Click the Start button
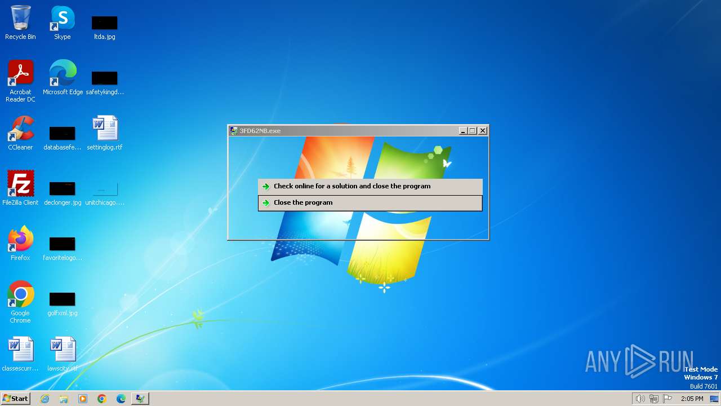The height and width of the screenshot is (406, 721). tap(16, 399)
